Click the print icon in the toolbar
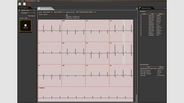Screen dimensions: 184x103 coord(20,4)
